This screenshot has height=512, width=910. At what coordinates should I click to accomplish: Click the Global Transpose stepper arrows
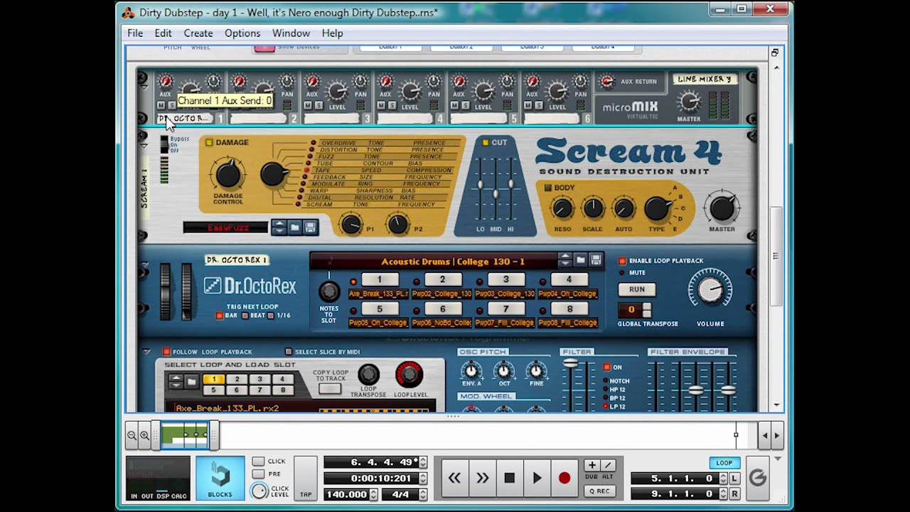click(x=646, y=310)
